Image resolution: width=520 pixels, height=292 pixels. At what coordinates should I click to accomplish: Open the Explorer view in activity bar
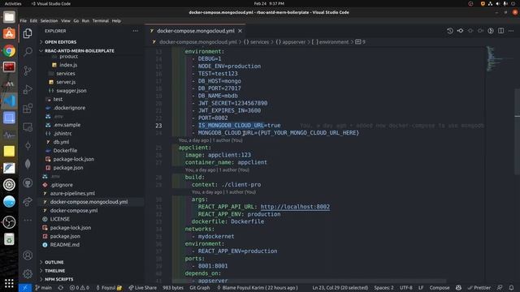28,33
